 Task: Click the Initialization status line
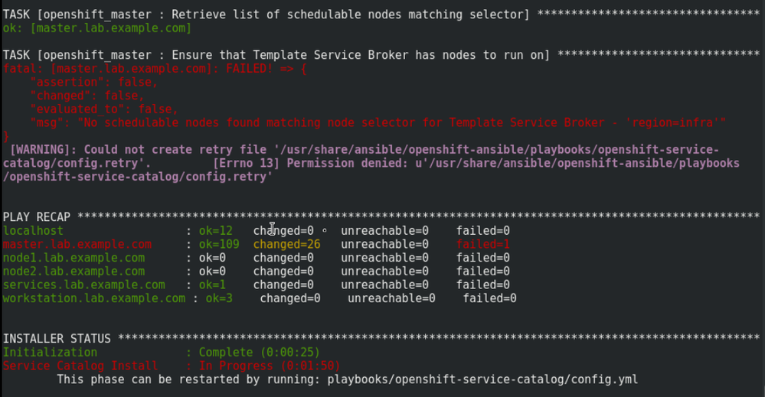point(50,352)
